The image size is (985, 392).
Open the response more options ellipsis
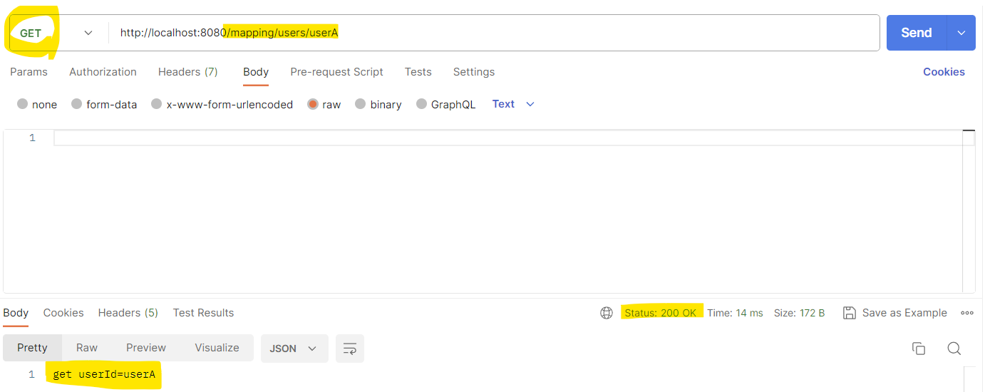point(967,313)
